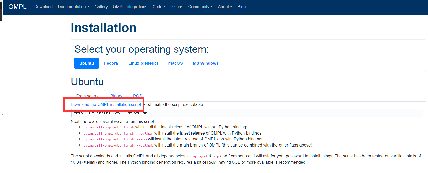
Task: Open the Download page in navbar
Action: pos(44,7)
